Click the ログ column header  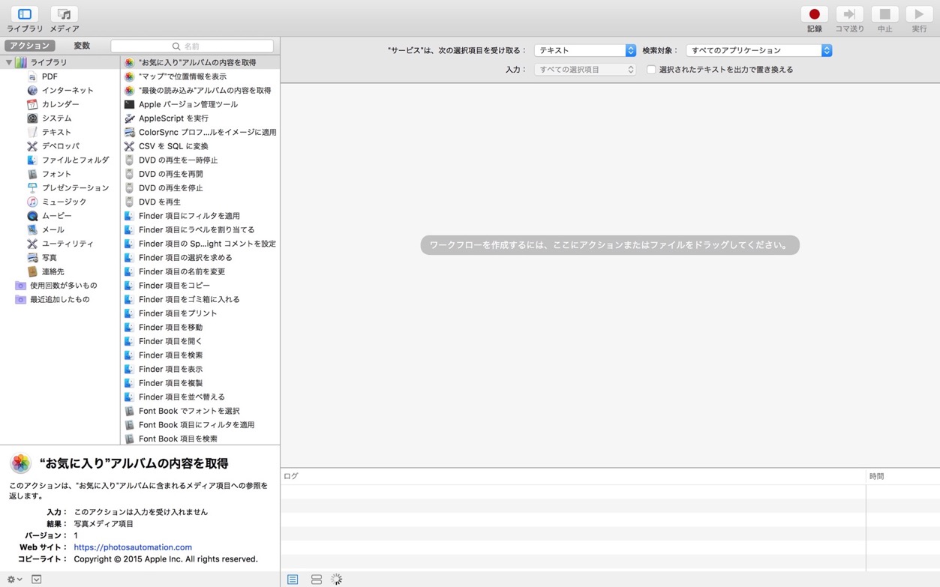574,476
